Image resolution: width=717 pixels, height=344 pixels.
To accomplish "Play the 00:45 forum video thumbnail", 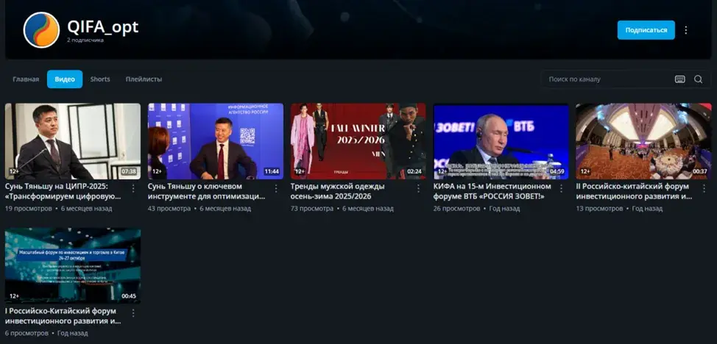I will point(73,266).
